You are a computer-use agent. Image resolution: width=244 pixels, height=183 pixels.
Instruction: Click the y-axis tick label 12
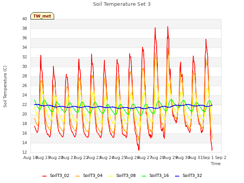24,152
